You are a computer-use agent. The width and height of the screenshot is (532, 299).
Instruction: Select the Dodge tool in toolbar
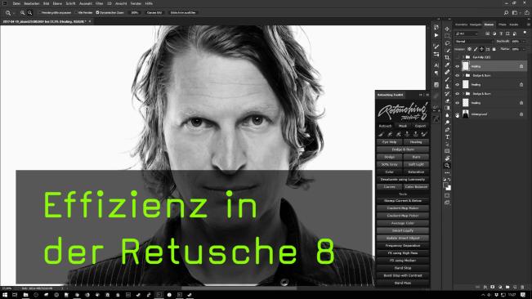[447, 123]
